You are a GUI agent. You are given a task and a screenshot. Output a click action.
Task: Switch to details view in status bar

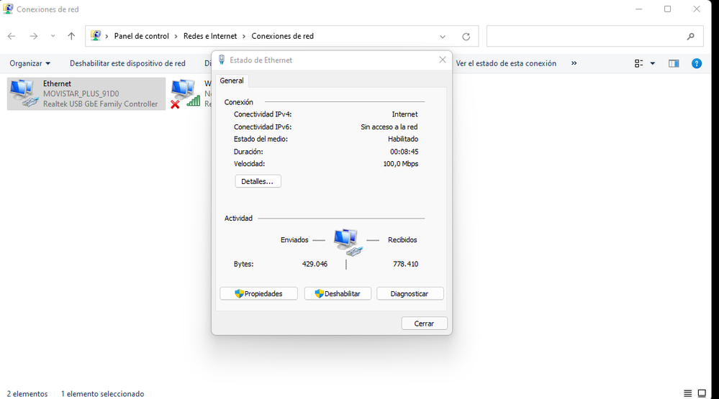pyautogui.click(x=688, y=393)
